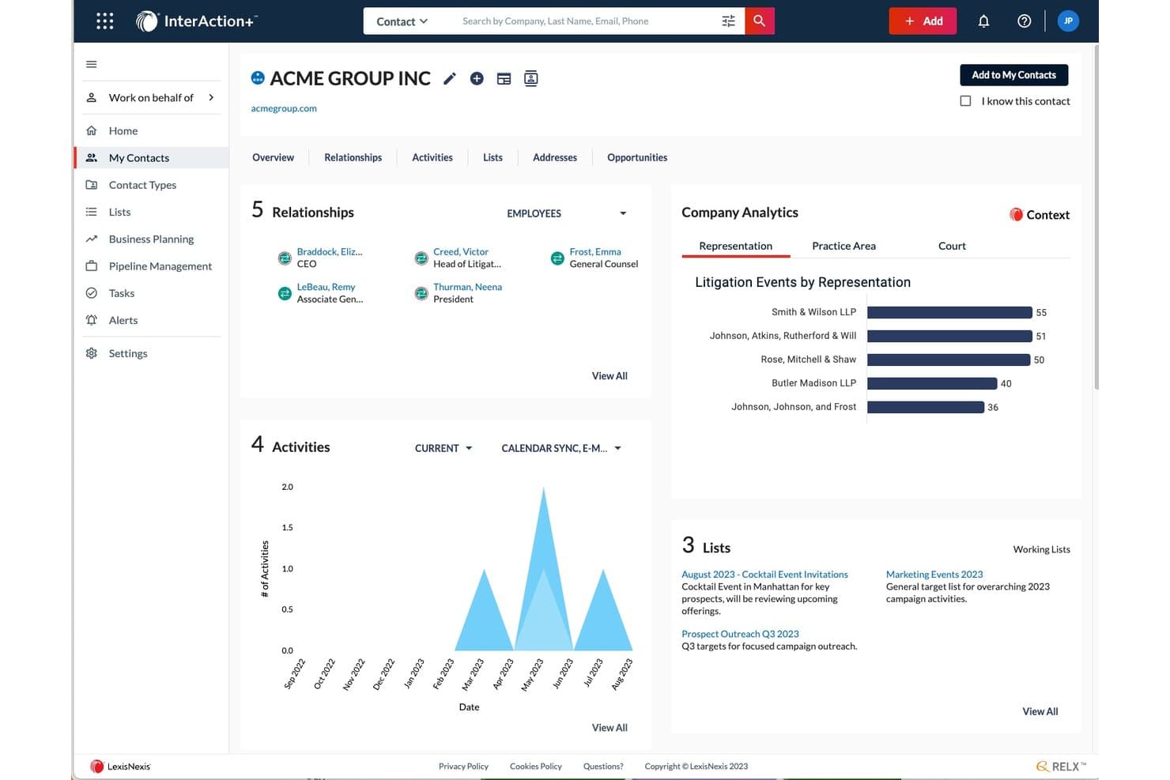The image size is (1170, 780).
Task: Open the layout view icon beside company name
Action: pyautogui.click(x=504, y=78)
